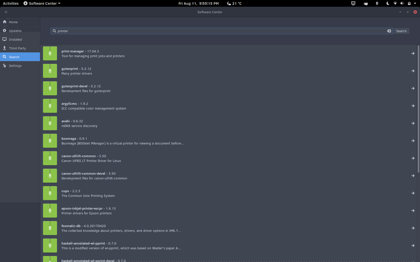This screenshot has width=420, height=262.
Task: Click the volume icon in top bar
Action: click(402, 3)
